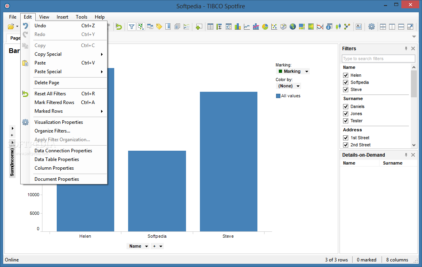The width and height of the screenshot is (422, 267).
Task: Choose Reset All Filters menu entry
Action: click(x=65, y=94)
